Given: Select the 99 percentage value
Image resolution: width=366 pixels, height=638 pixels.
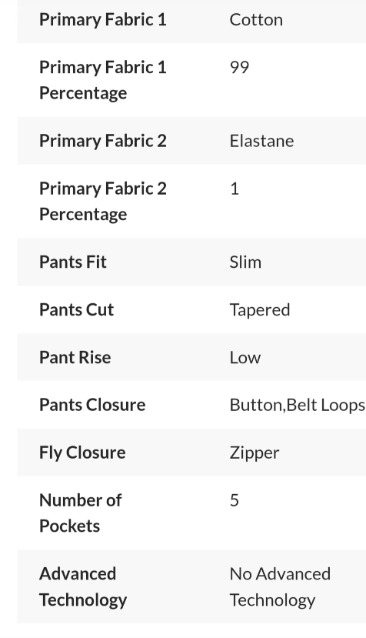Looking at the screenshot, I should [240, 67].
